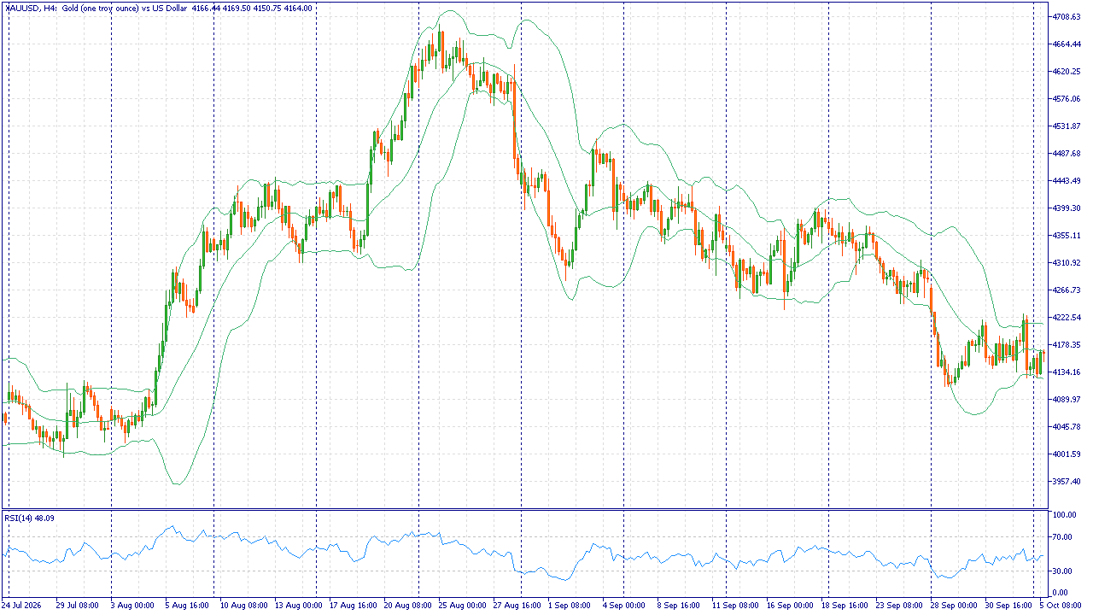Select price level 4310.92 on the scale

click(x=1067, y=262)
